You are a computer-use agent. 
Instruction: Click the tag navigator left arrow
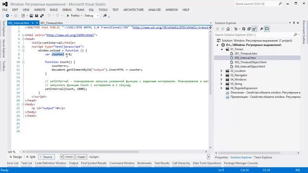[62, 157]
